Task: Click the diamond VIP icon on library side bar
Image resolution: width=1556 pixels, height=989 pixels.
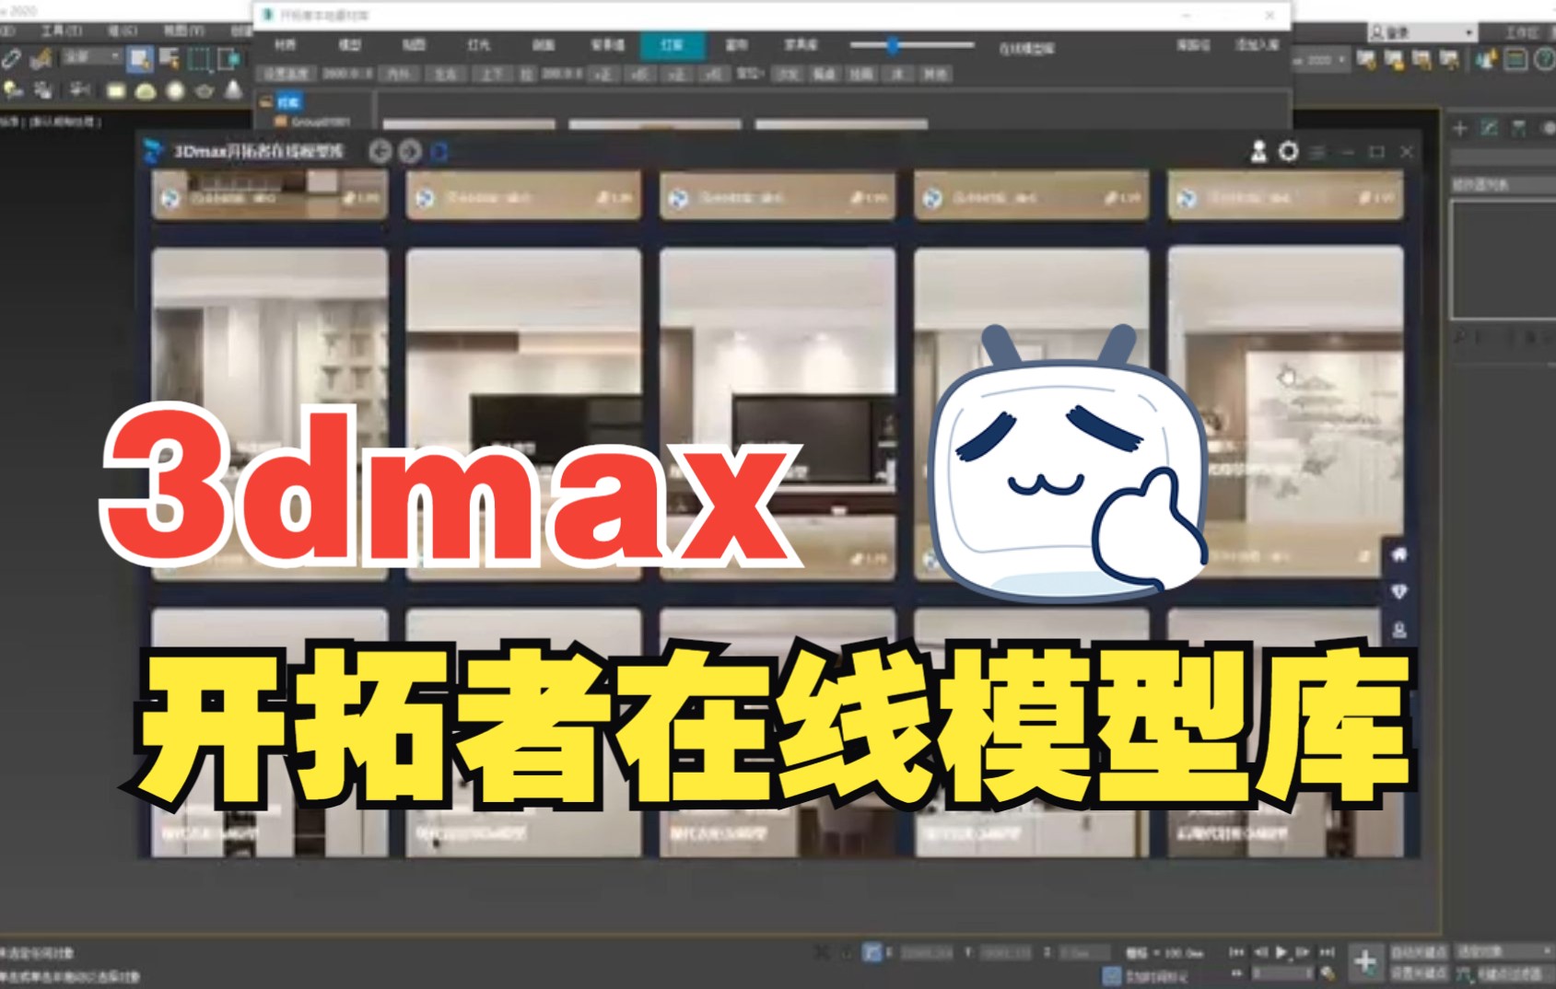Action: coord(1399,592)
